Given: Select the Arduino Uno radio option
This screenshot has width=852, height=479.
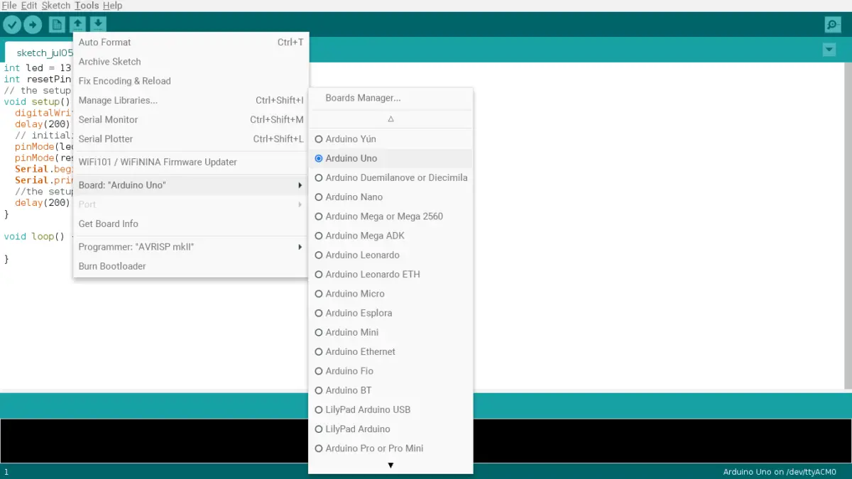Looking at the screenshot, I should [390, 158].
